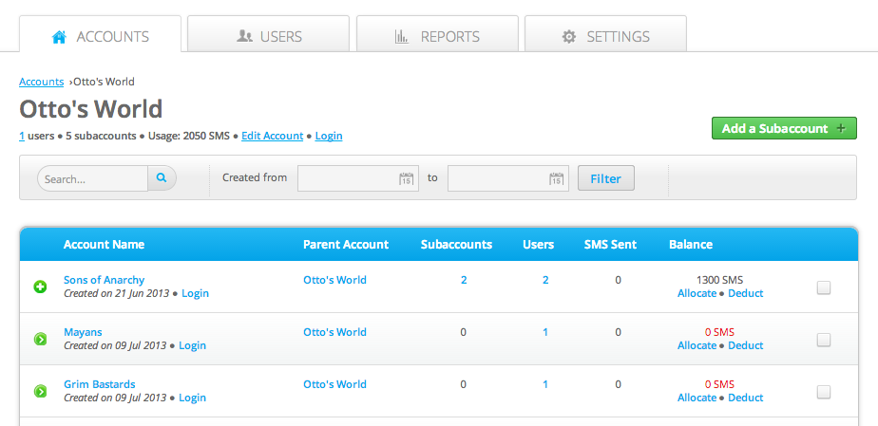Tick the checkbox for Sons of Anarchy row
This screenshot has width=878, height=426.
tap(824, 287)
